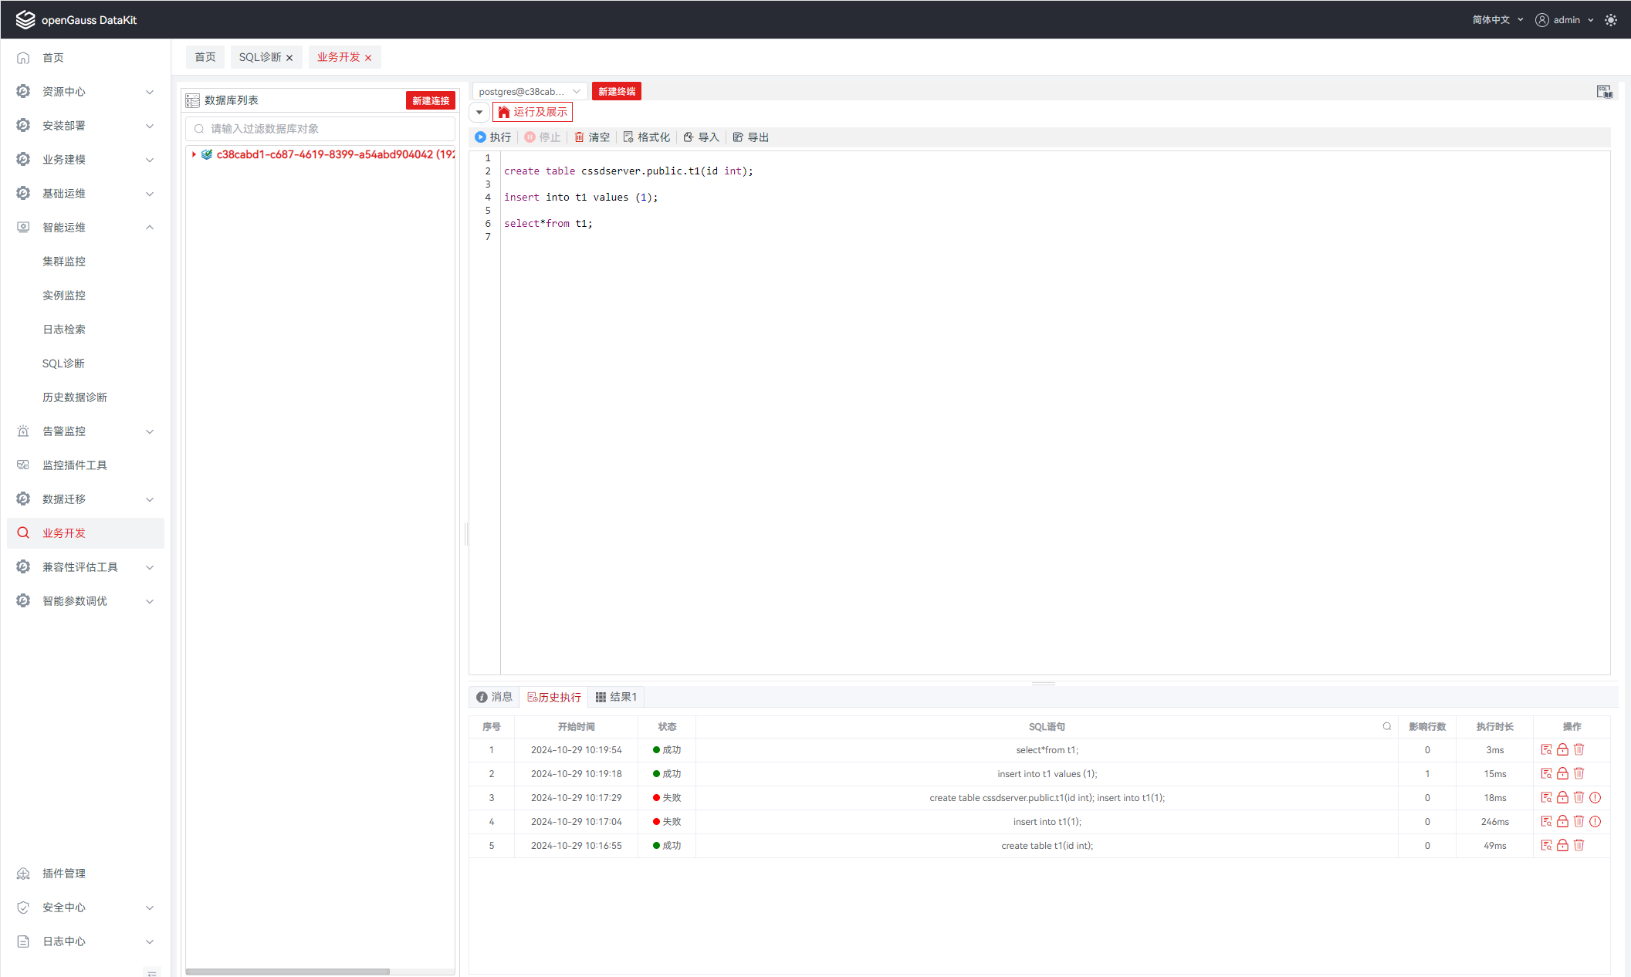Click the format (格式化) toolbar button
Screen dimensions: 1631x977
pos(646,137)
